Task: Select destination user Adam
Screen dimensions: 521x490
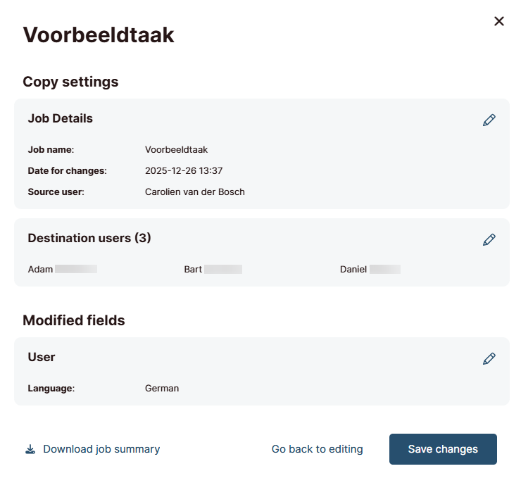Action: point(41,269)
